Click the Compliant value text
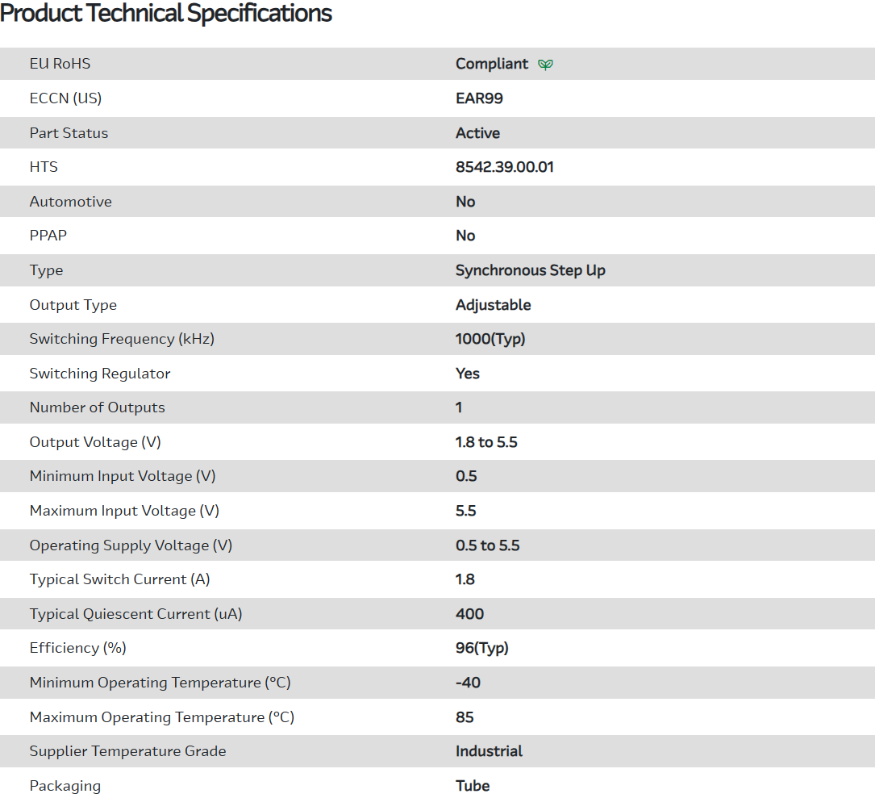 [x=492, y=64]
